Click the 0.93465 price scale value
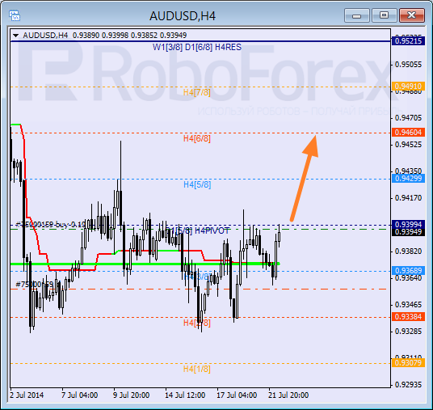 click(x=409, y=305)
